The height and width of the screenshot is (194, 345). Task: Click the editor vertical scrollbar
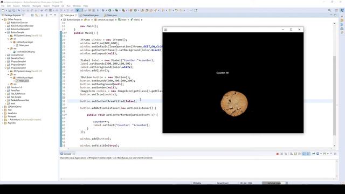[x=334, y=96]
